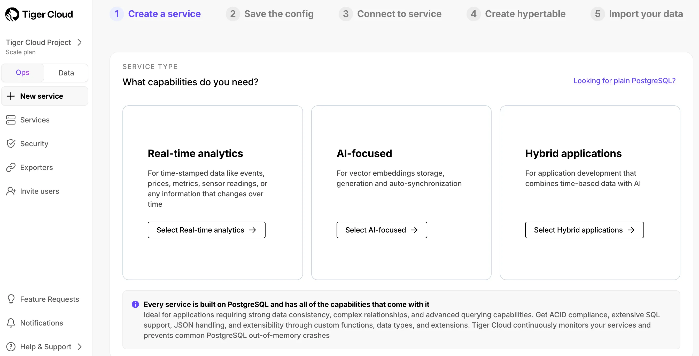Click the SERVICE TYPE section label

tap(150, 67)
